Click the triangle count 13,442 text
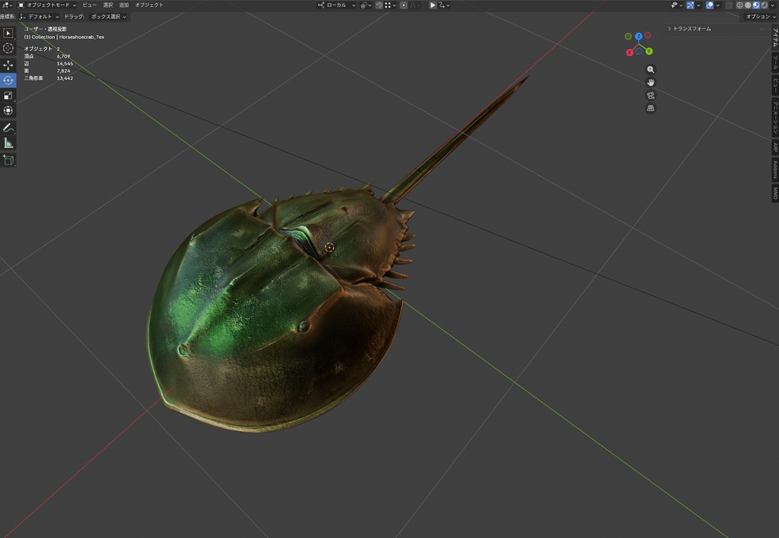Image resolution: width=779 pixels, height=538 pixels. [x=65, y=78]
